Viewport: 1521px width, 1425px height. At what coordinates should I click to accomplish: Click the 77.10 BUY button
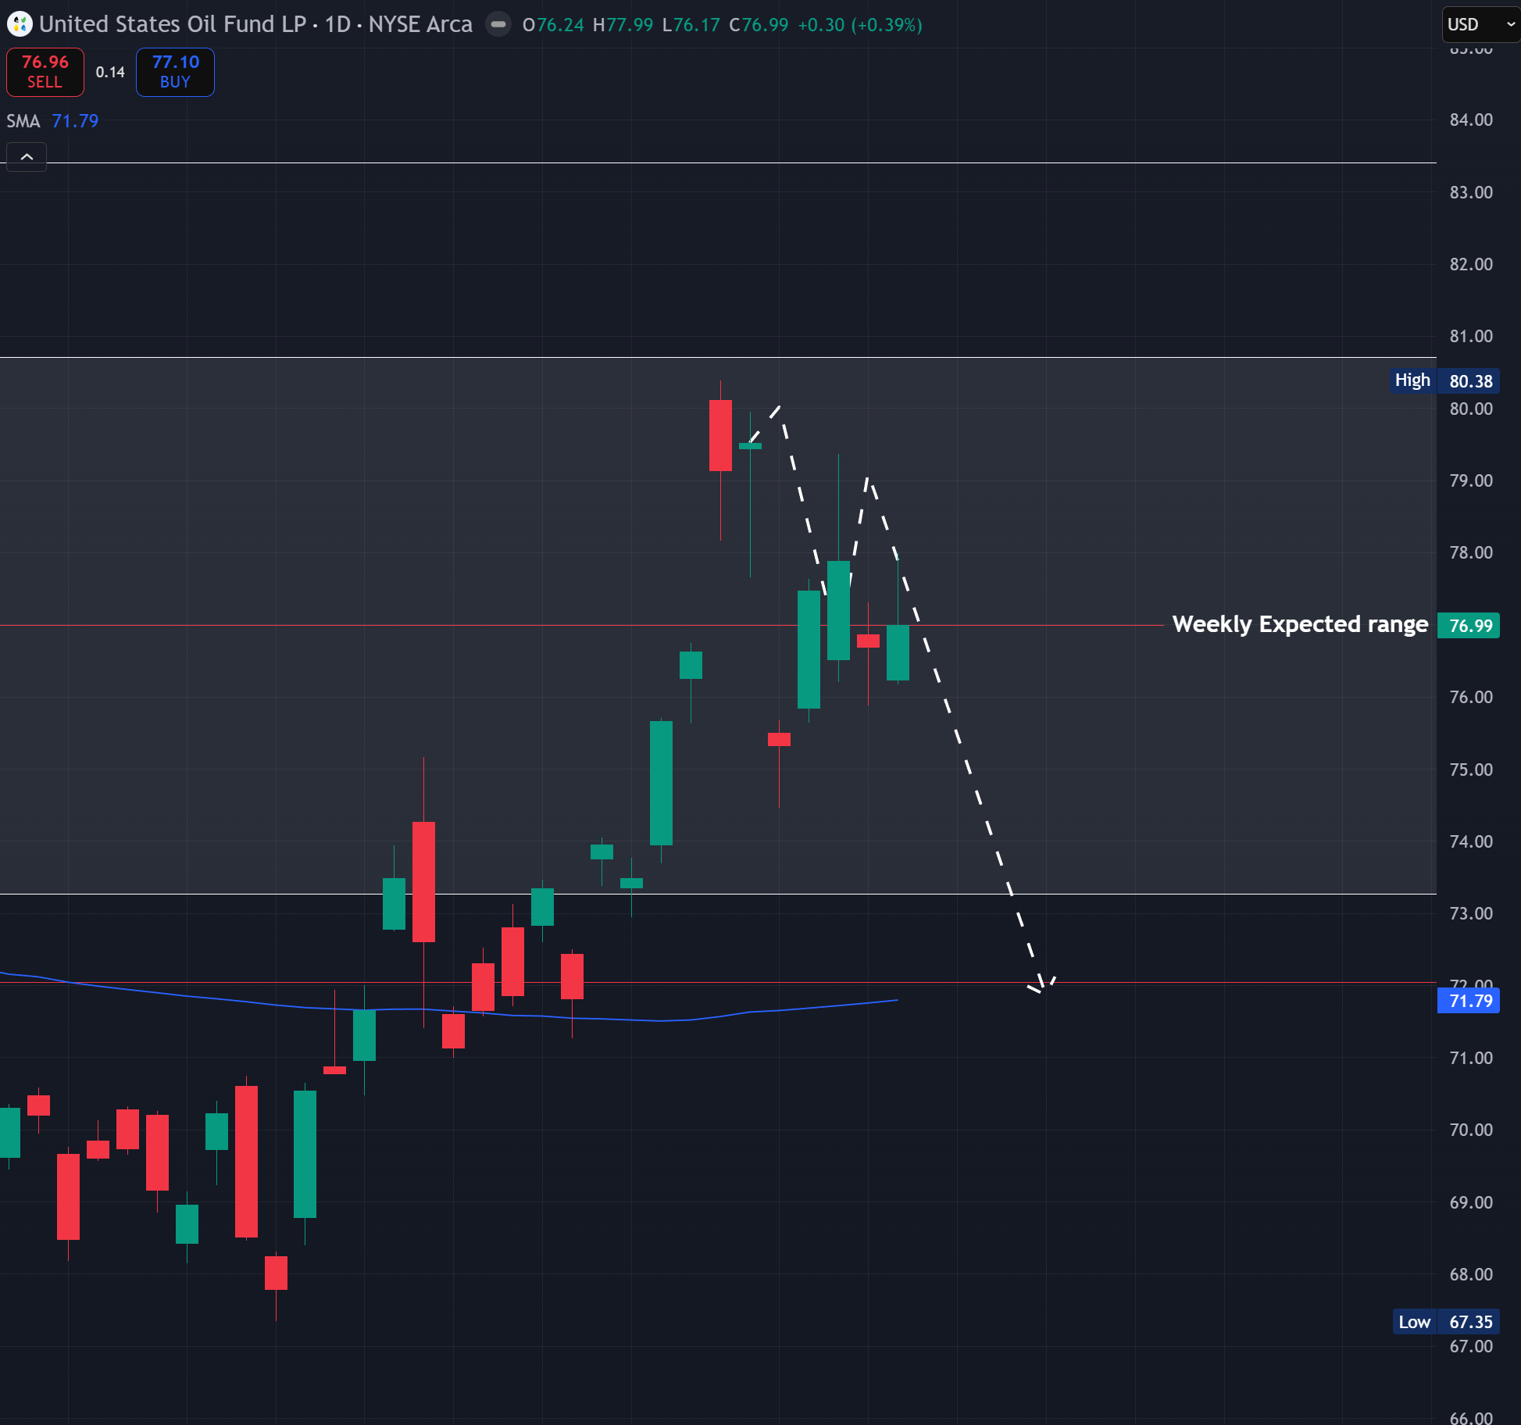pyautogui.click(x=175, y=72)
